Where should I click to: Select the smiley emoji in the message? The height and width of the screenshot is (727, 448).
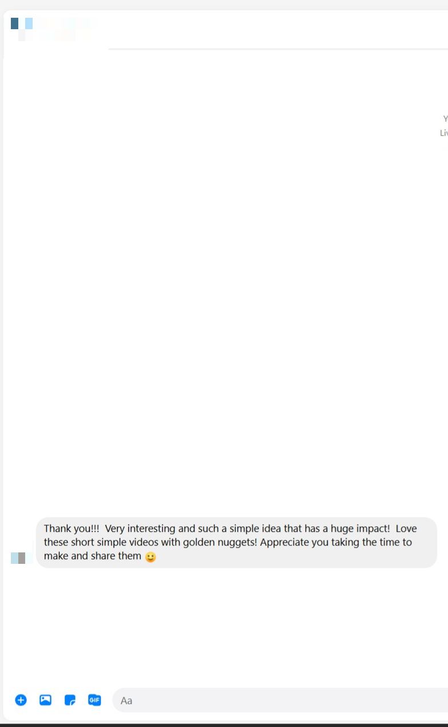point(150,556)
